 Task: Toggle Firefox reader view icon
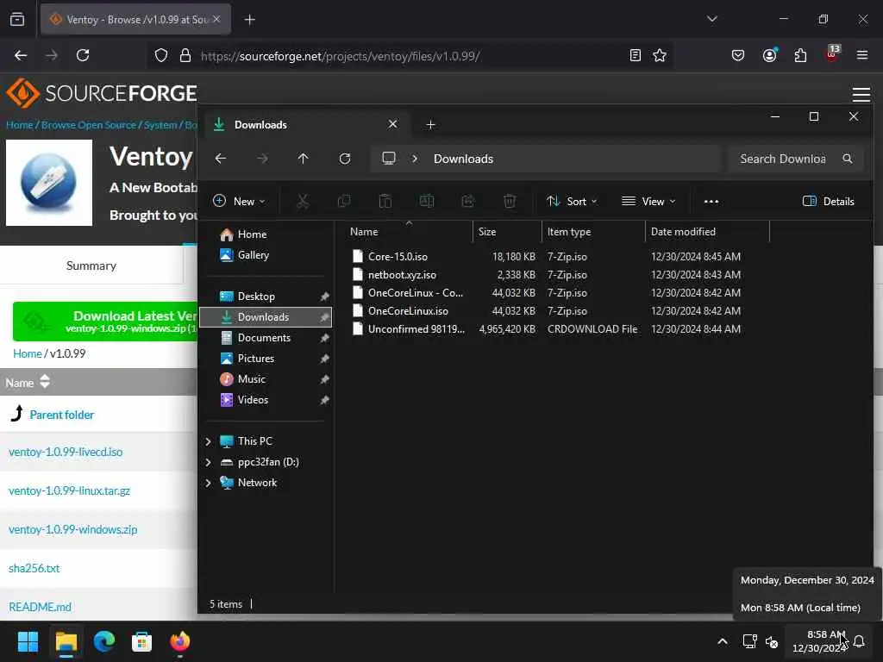(636, 55)
